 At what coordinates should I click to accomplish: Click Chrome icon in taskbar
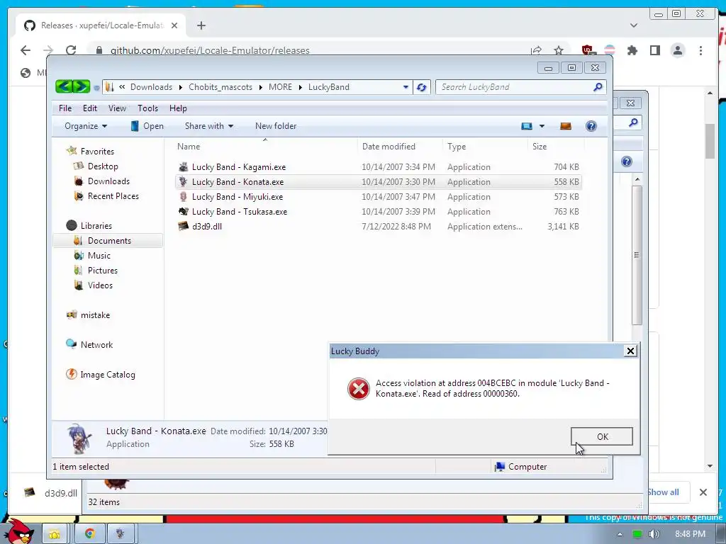tap(89, 534)
